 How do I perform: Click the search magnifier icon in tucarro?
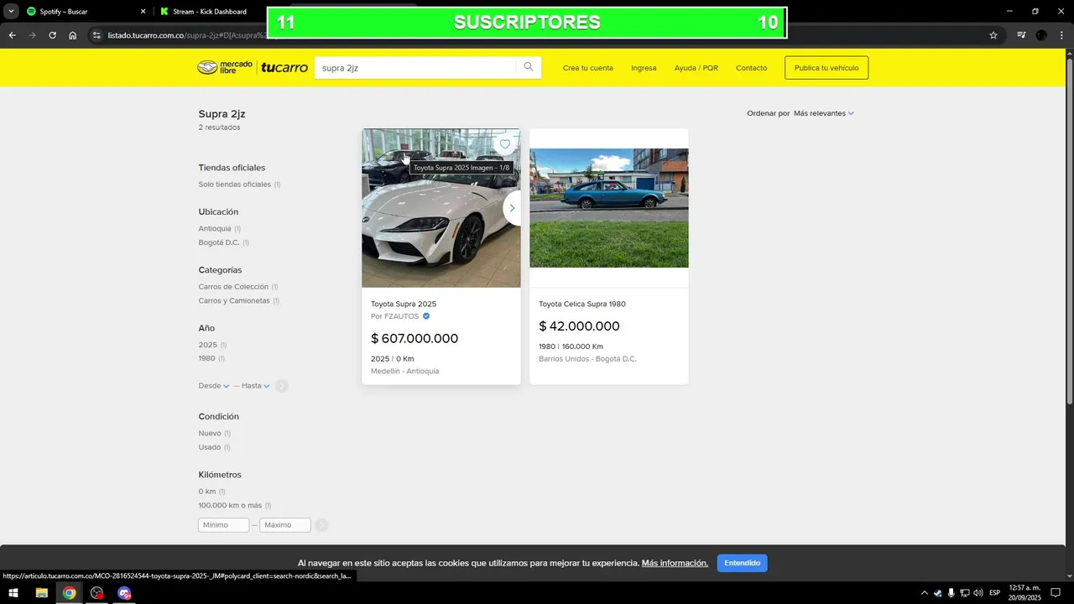point(529,67)
